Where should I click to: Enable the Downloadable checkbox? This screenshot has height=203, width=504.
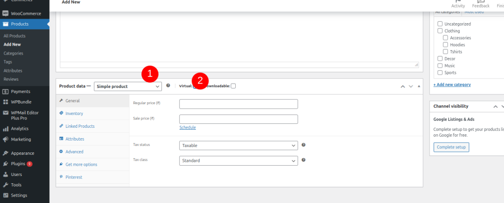pos(233,86)
